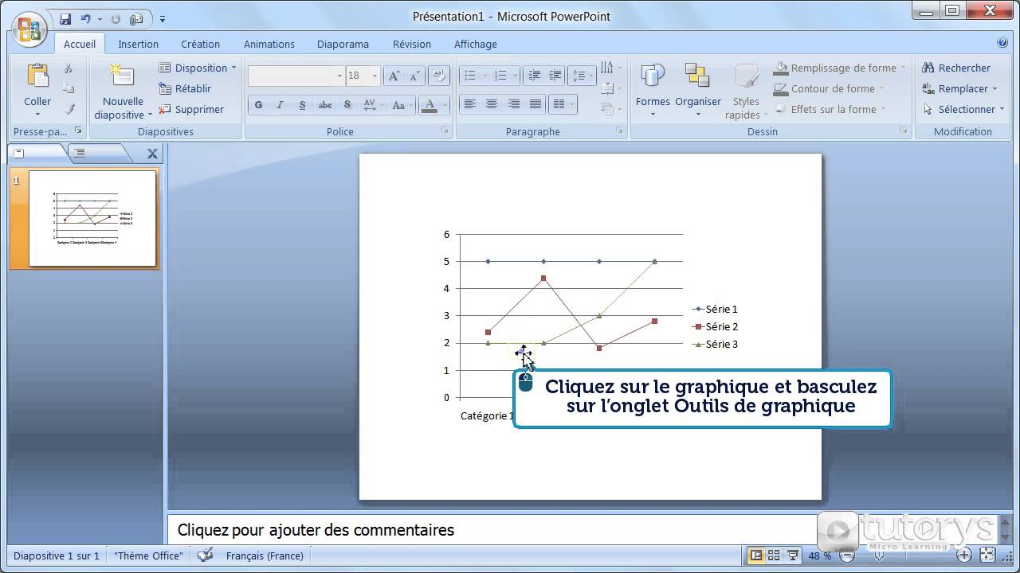Start slideshow from status bar icon

coord(793,555)
